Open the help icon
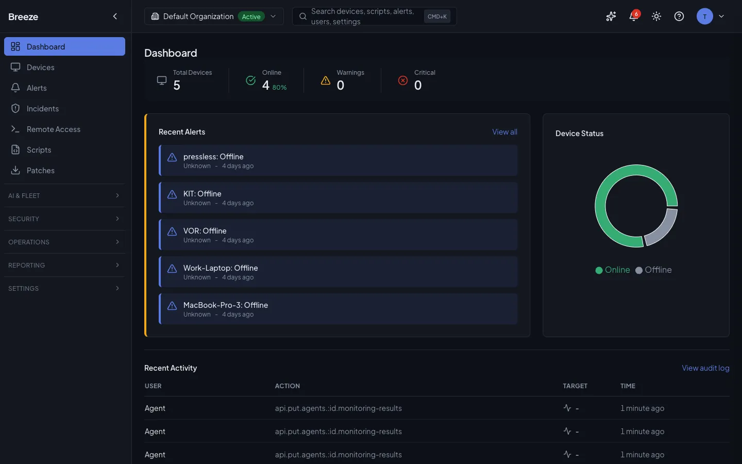The height and width of the screenshot is (464, 742). point(679,16)
